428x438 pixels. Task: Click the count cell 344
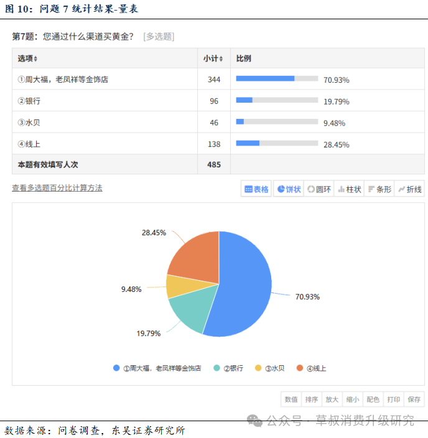pos(214,80)
